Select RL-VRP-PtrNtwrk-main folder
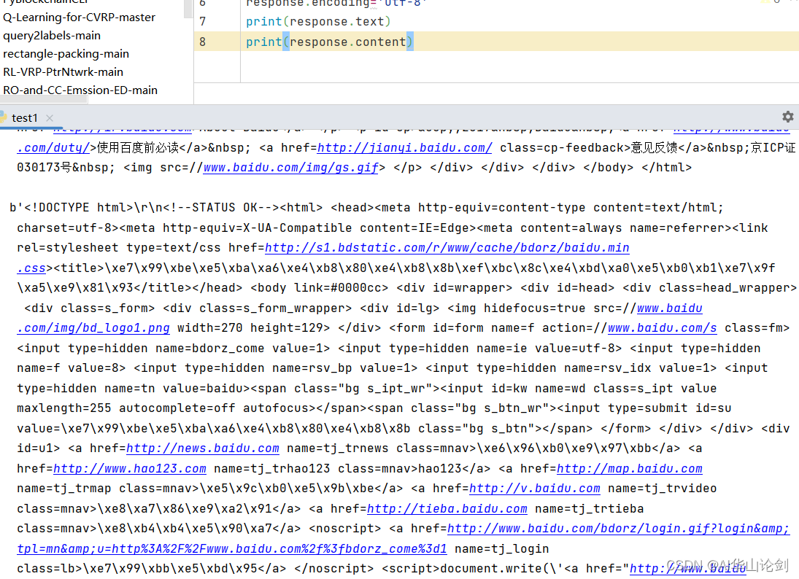Image resolution: width=799 pixels, height=579 pixels. pos(63,71)
